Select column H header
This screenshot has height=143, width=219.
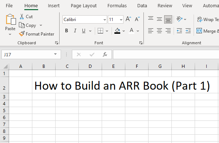pos(183,66)
